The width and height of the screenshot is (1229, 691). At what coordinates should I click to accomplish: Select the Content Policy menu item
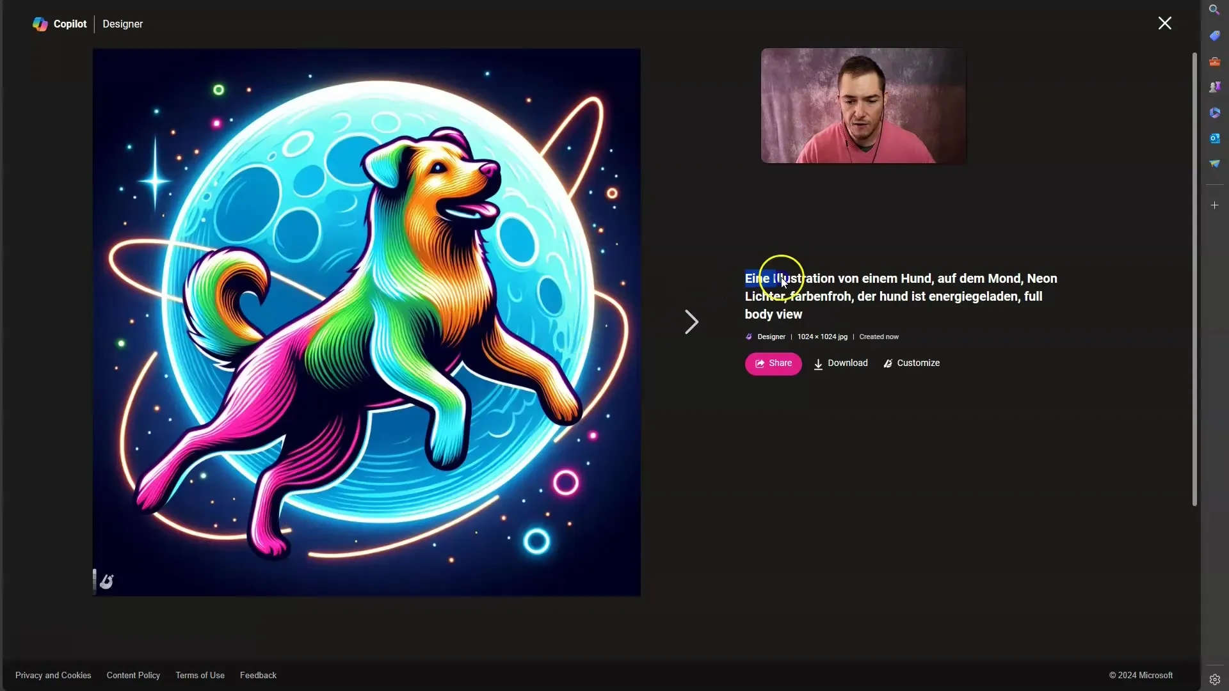click(133, 675)
